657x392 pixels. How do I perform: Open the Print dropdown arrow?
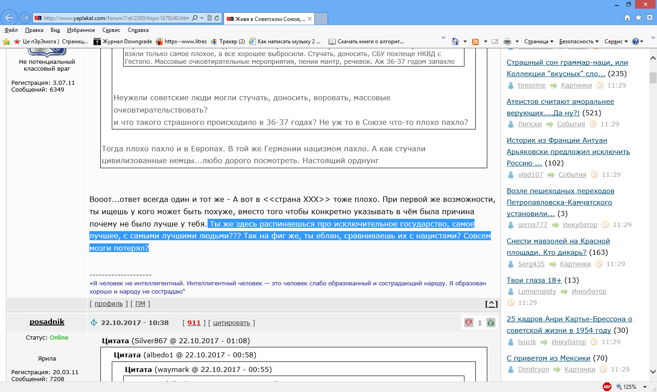pyautogui.click(x=517, y=41)
